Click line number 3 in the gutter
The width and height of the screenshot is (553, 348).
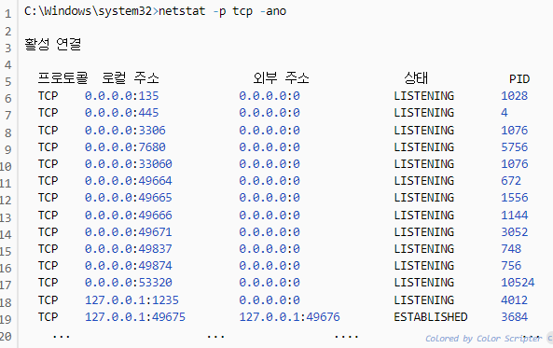pyautogui.click(x=8, y=48)
